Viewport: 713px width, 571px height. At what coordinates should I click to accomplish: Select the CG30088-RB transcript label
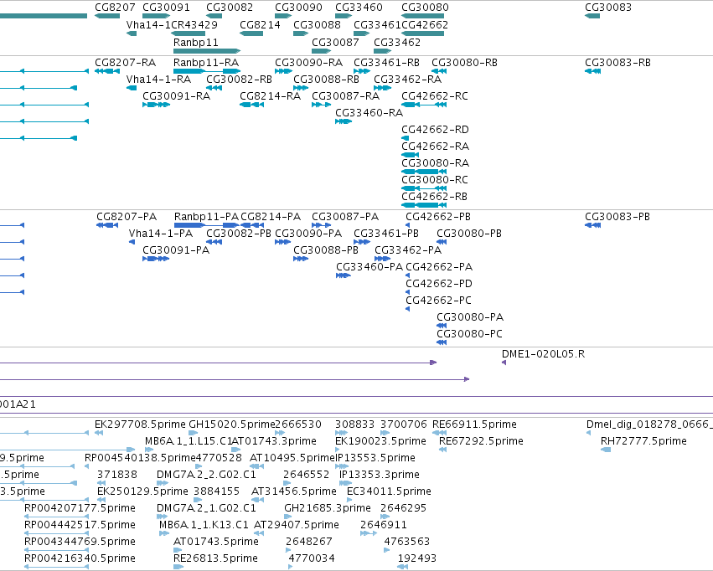tap(326, 79)
